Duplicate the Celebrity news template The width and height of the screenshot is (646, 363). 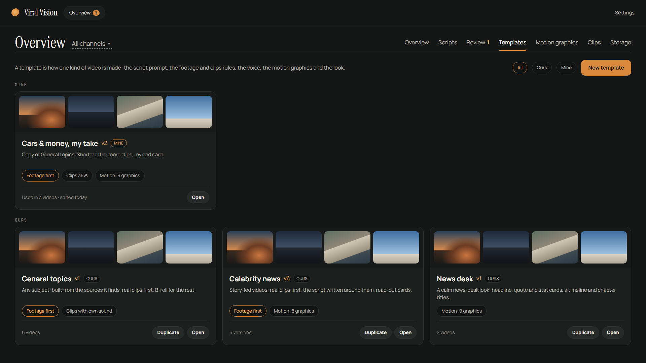click(375, 332)
